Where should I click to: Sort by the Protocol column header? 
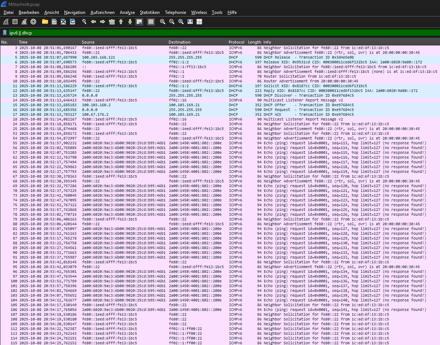coord(237,42)
